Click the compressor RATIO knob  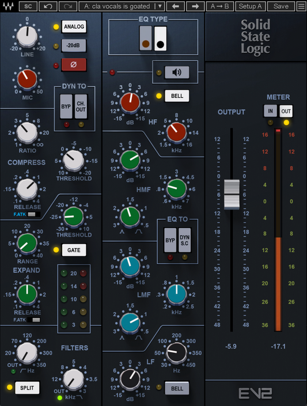[x=27, y=132]
